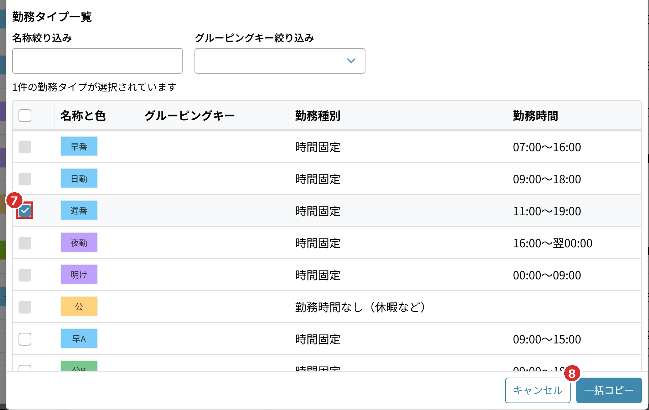Focus the 名称絞り込み input field

click(x=98, y=61)
